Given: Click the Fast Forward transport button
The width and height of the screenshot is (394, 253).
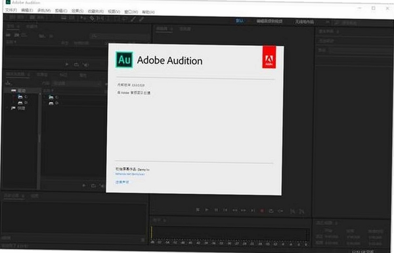Looking at the screenshot, I should (244, 210).
